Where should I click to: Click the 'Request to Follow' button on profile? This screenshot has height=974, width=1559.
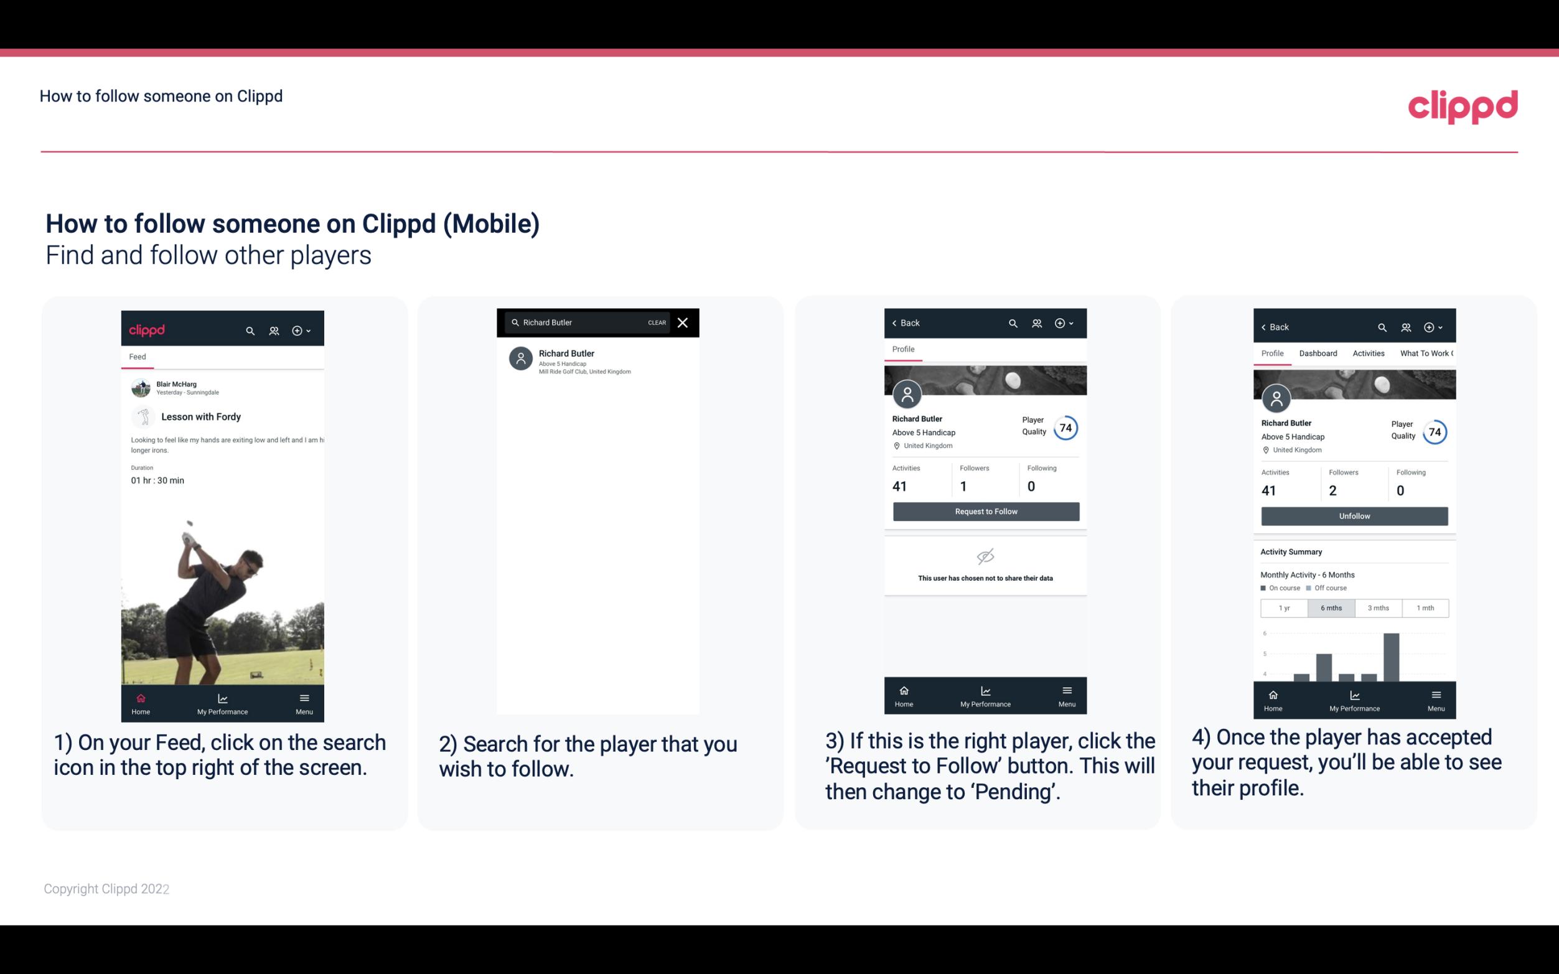[x=985, y=510]
